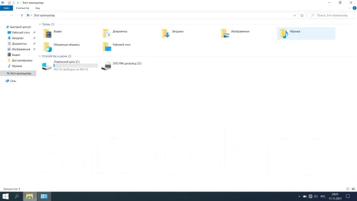Open the Компьютер ribbon tab

(22, 8)
